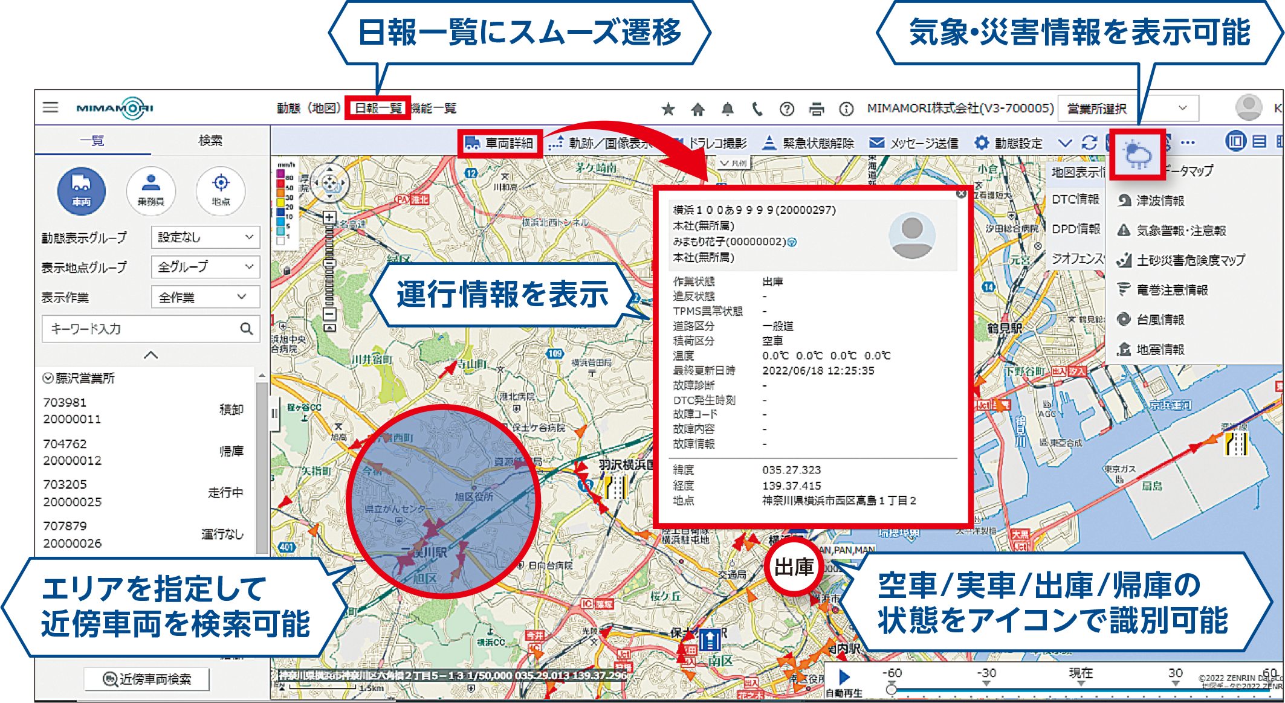
Task: Expand toolbar overflow chevron
Action: [x=1065, y=143]
